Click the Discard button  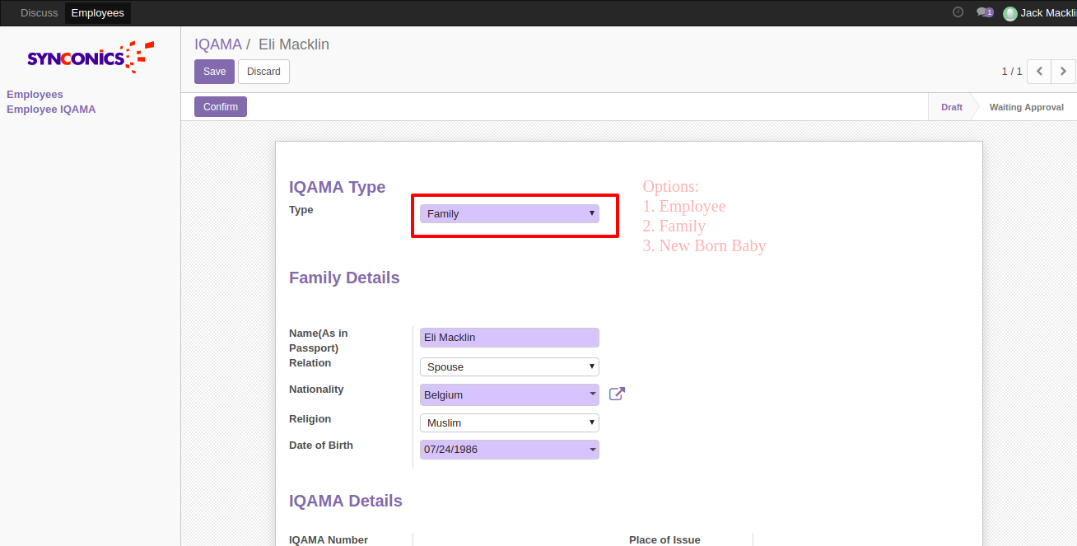263,72
